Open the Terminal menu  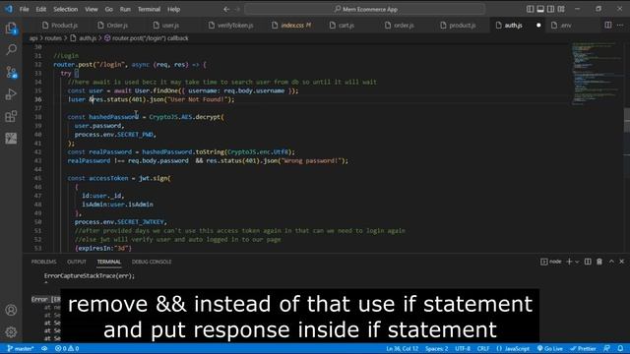(x=149, y=9)
